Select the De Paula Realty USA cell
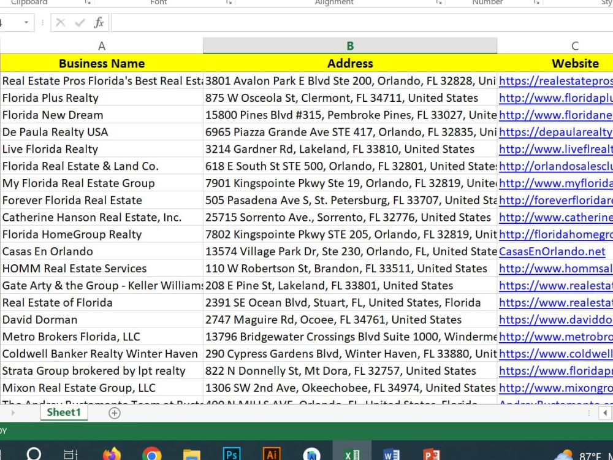 point(102,132)
